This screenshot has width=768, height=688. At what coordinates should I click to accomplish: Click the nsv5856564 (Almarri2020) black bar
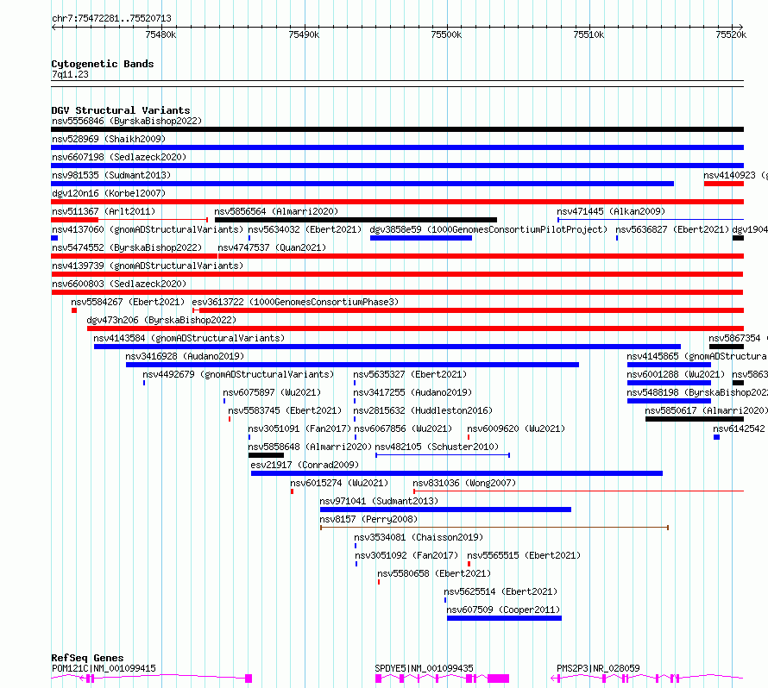click(356, 220)
